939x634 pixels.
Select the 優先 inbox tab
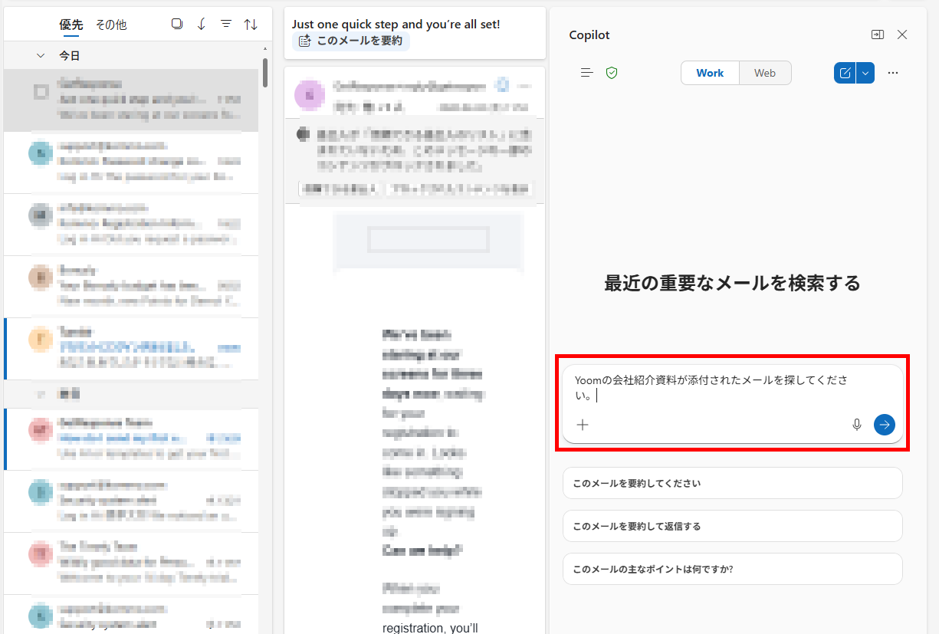71,25
